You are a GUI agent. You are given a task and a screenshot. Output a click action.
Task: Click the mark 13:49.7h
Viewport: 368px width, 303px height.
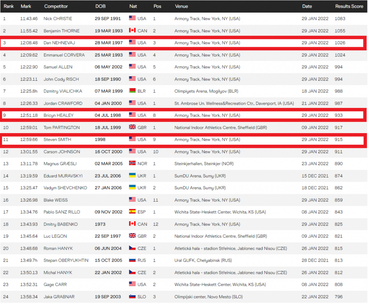[29, 261]
